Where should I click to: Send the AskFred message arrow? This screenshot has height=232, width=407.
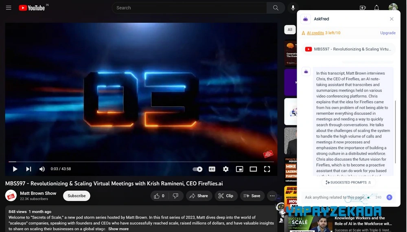coord(389,197)
